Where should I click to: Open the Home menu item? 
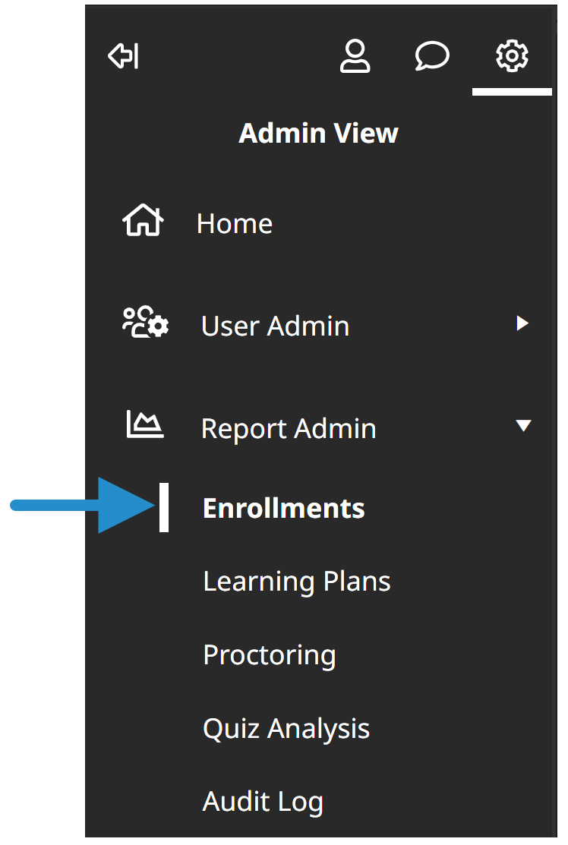tap(235, 223)
